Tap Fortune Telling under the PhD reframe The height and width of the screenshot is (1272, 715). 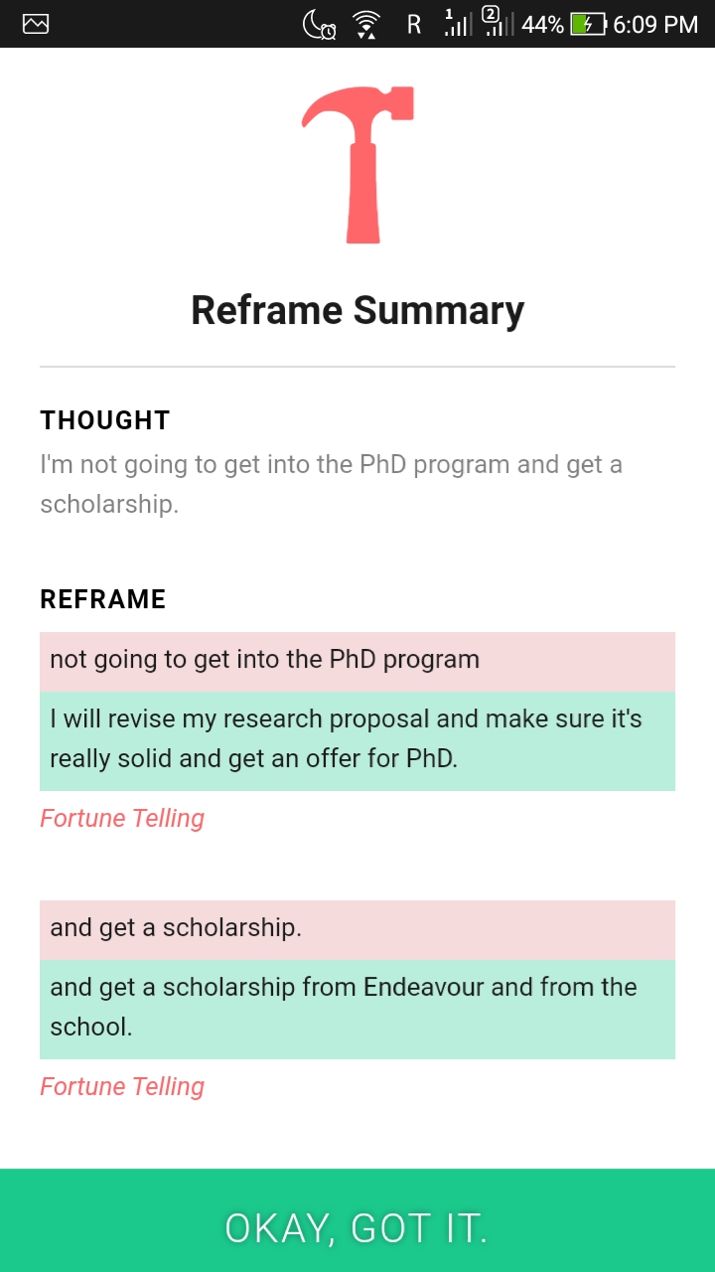tap(122, 818)
